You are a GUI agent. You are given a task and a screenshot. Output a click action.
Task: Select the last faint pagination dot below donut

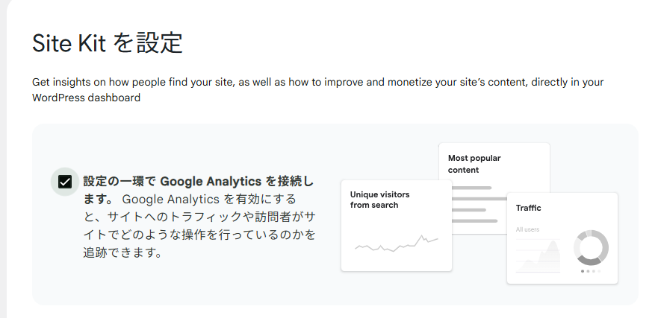point(599,271)
